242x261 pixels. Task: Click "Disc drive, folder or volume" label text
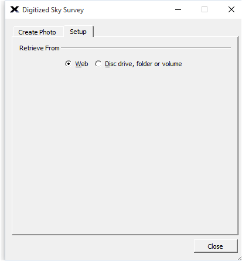pyautogui.click(x=144, y=64)
